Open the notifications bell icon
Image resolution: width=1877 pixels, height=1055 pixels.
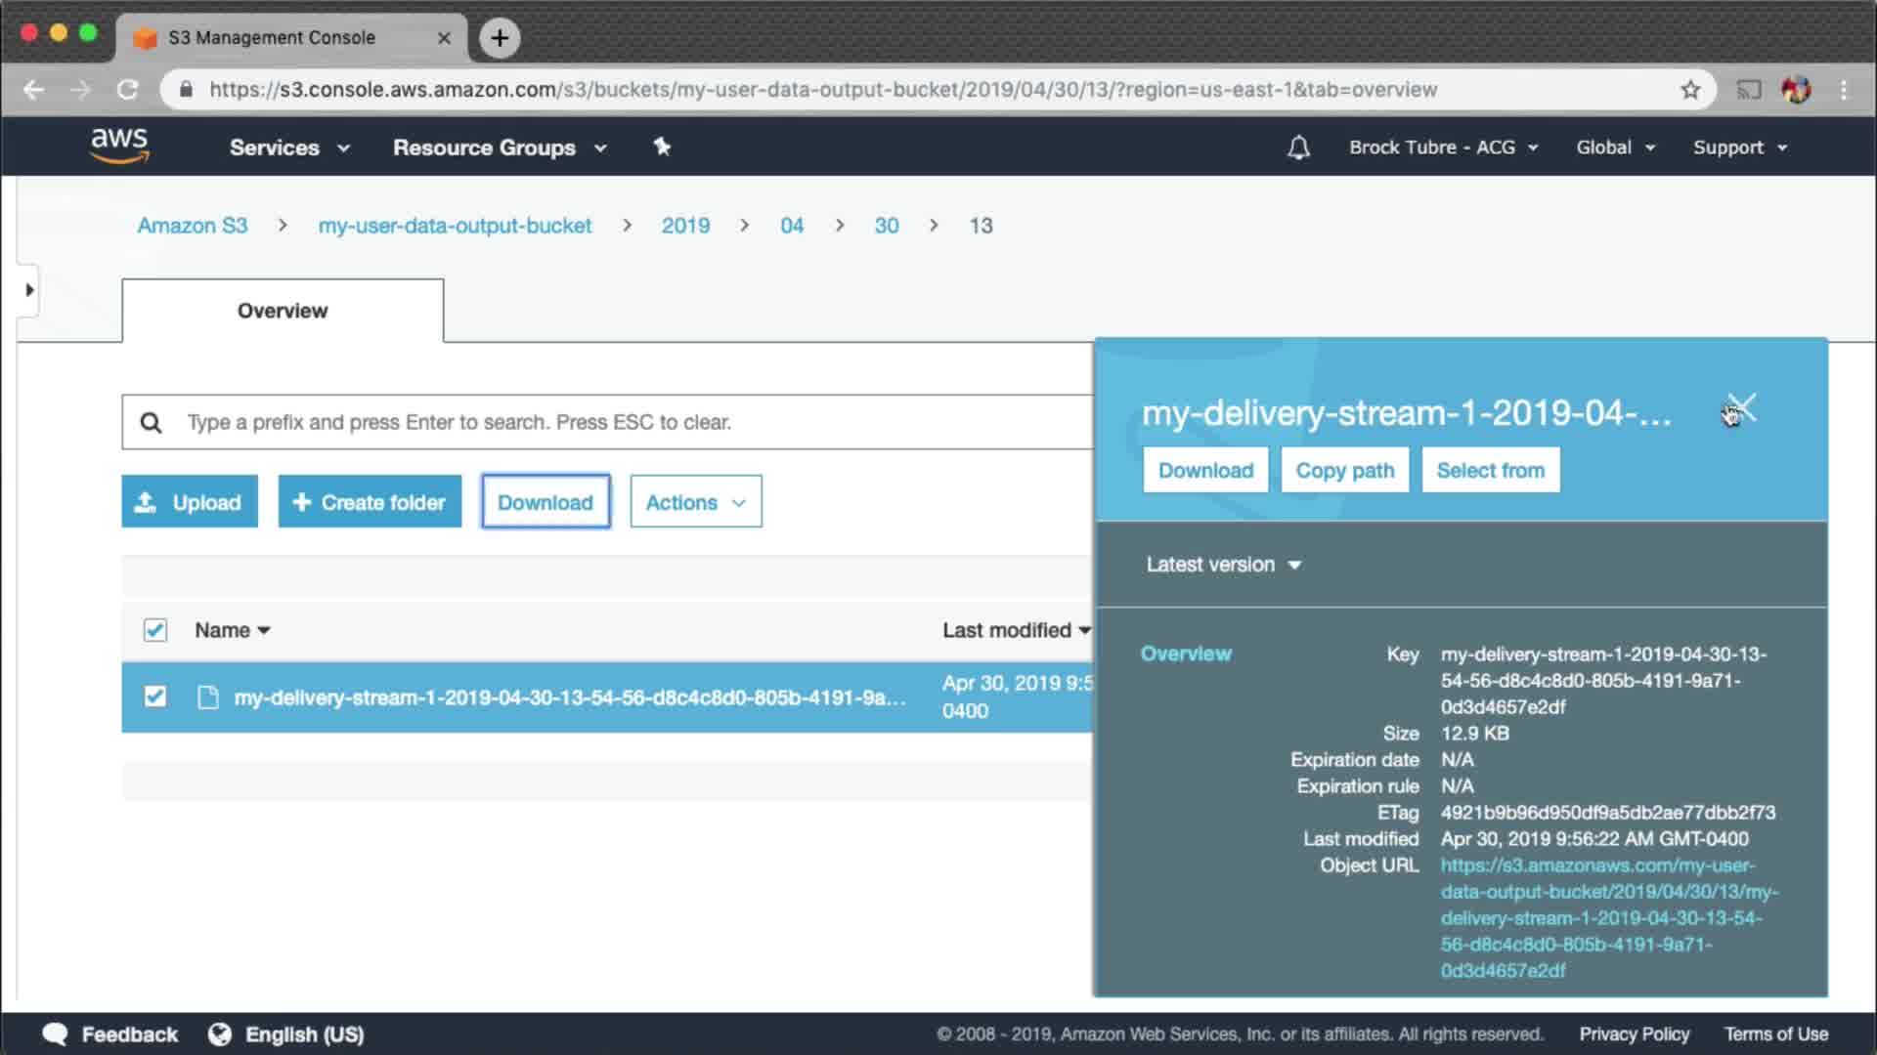(1297, 148)
